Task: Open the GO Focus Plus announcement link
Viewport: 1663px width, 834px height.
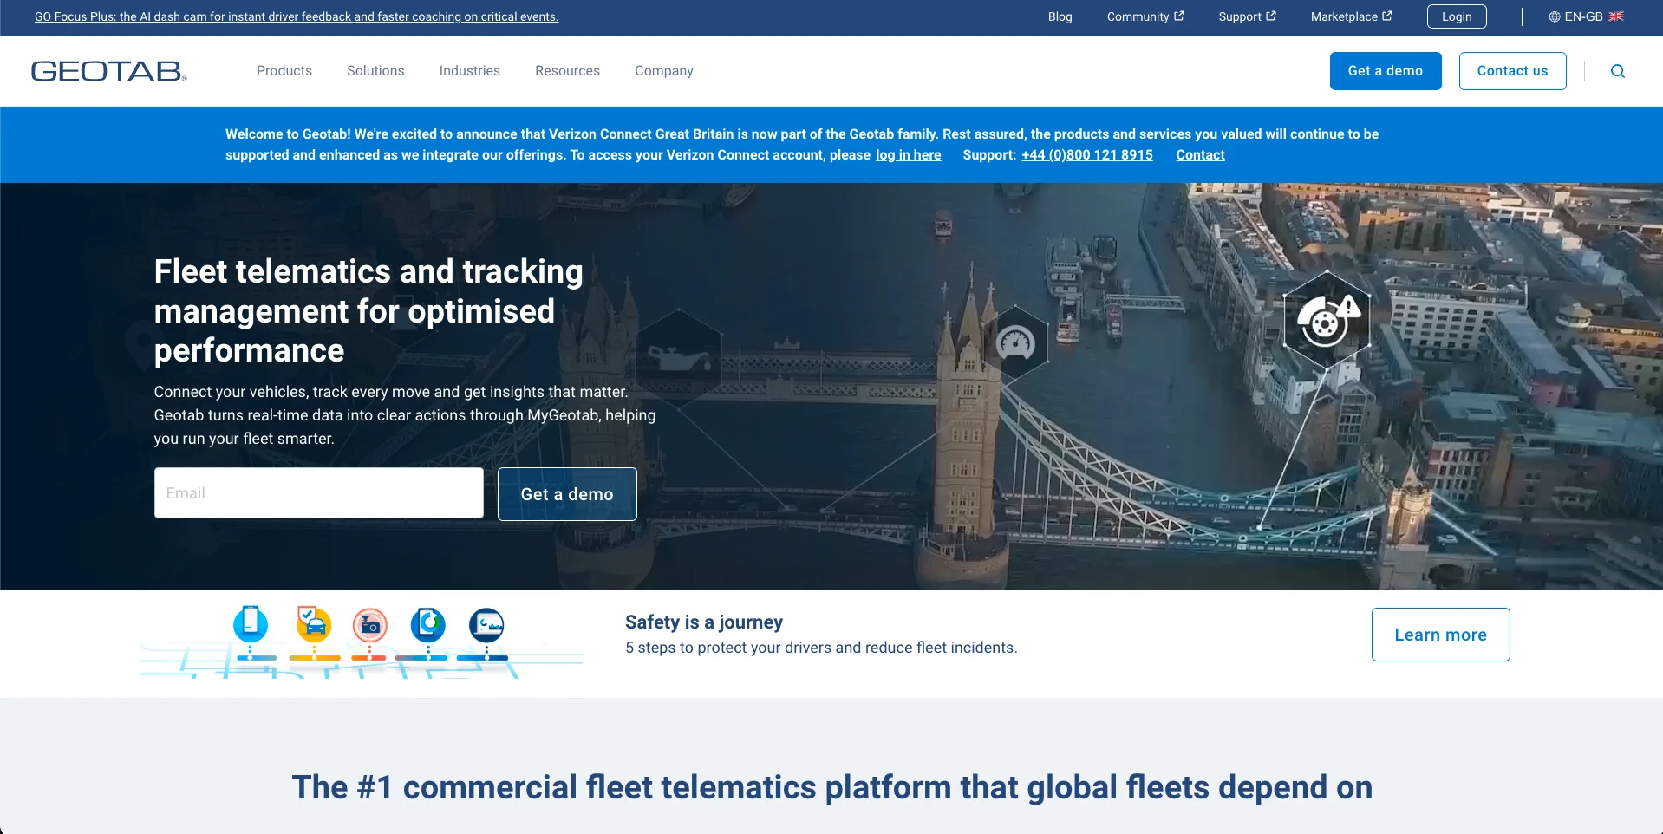Action: (297, 16)
